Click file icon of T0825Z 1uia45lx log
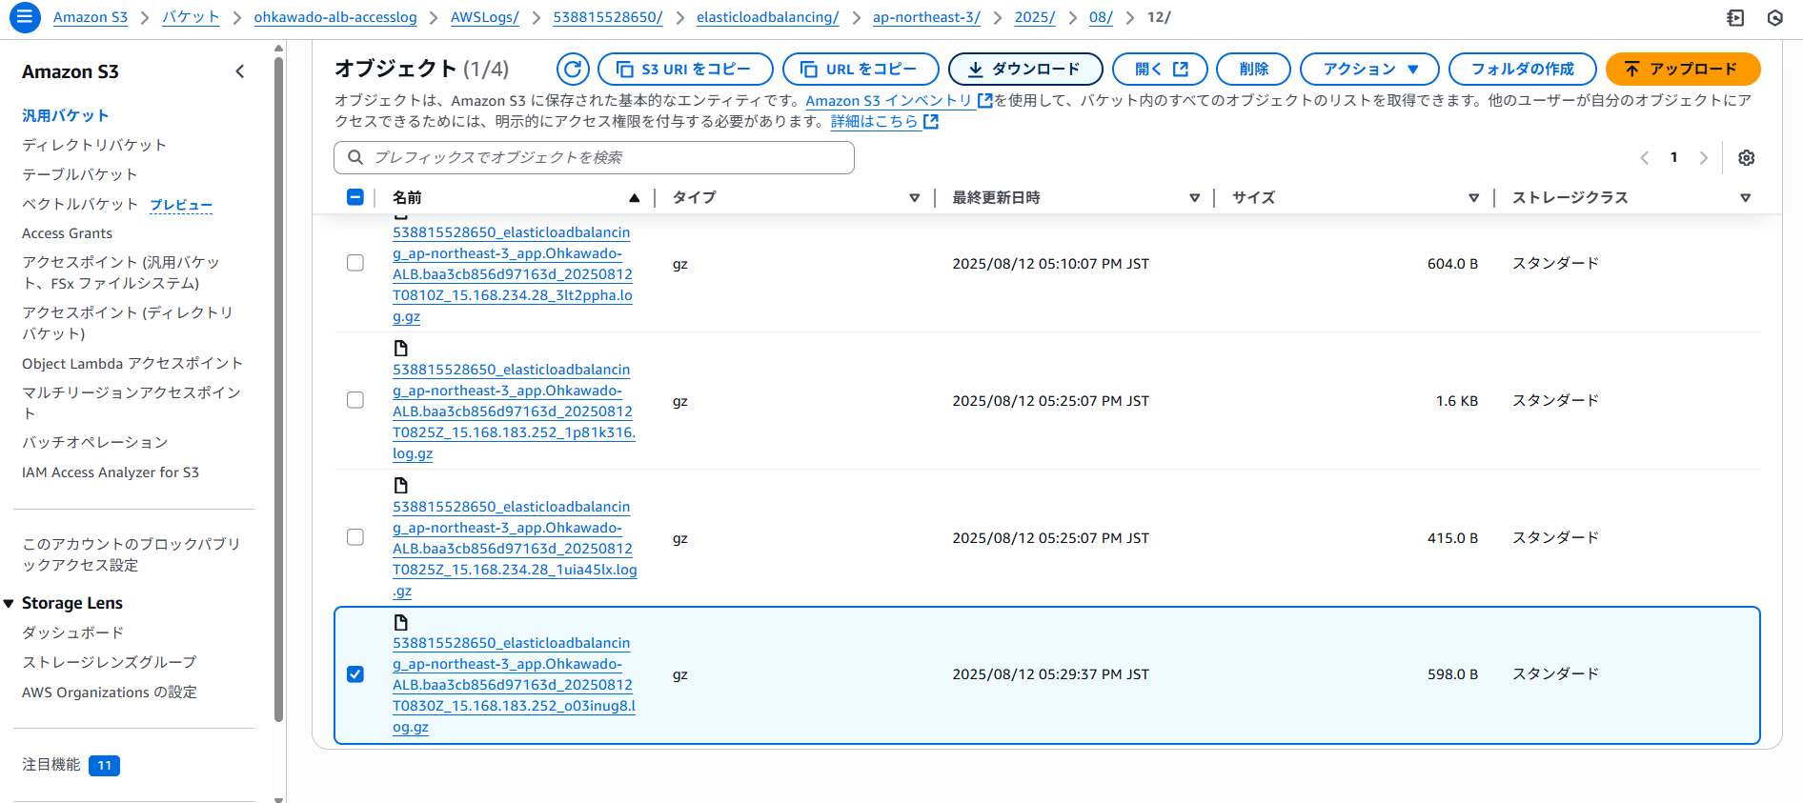 (400, 486)
